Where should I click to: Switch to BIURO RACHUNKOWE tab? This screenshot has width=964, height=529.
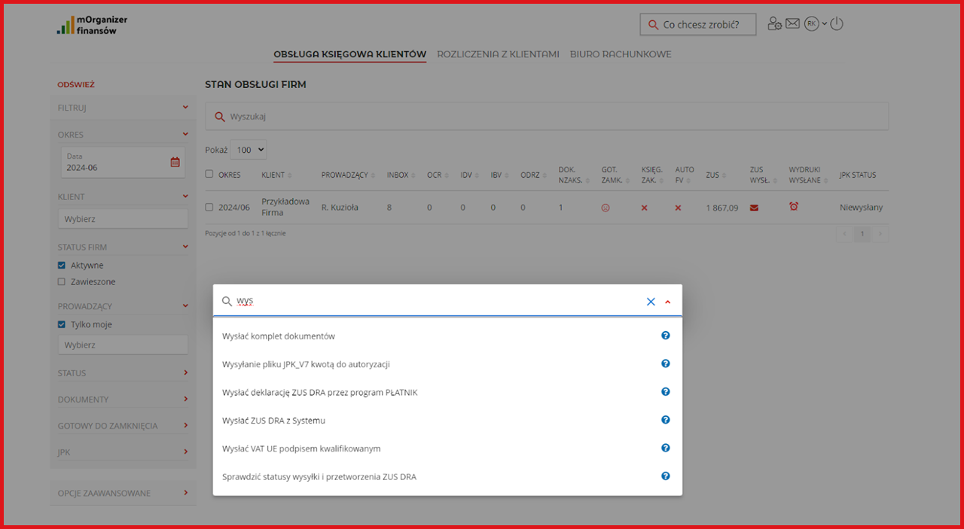pyautogui.click(x=621, y=54)
